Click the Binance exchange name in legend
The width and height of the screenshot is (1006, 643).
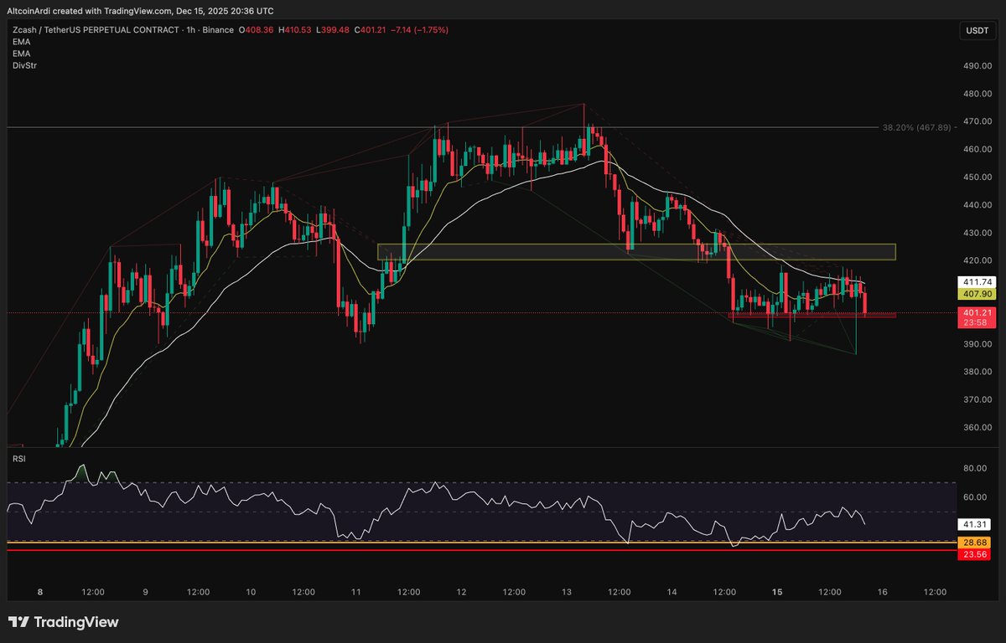tap(218, 29)
